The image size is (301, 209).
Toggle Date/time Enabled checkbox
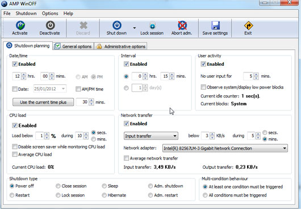click(x=15, y=64)
